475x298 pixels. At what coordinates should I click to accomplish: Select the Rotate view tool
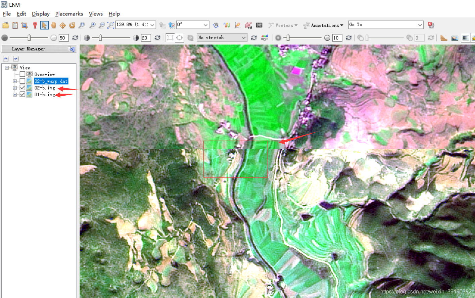[72, 25]
